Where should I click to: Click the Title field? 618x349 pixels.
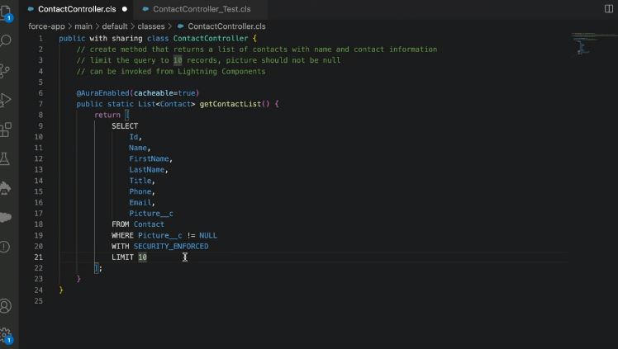click(140, 181)
